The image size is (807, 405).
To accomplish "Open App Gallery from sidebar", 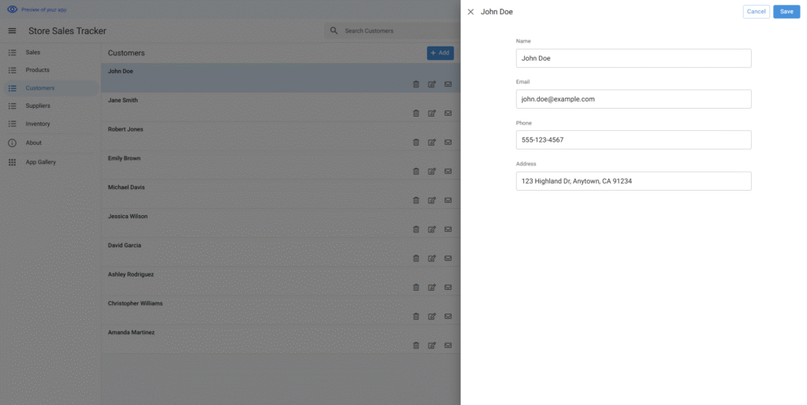I will click(41, 162).
